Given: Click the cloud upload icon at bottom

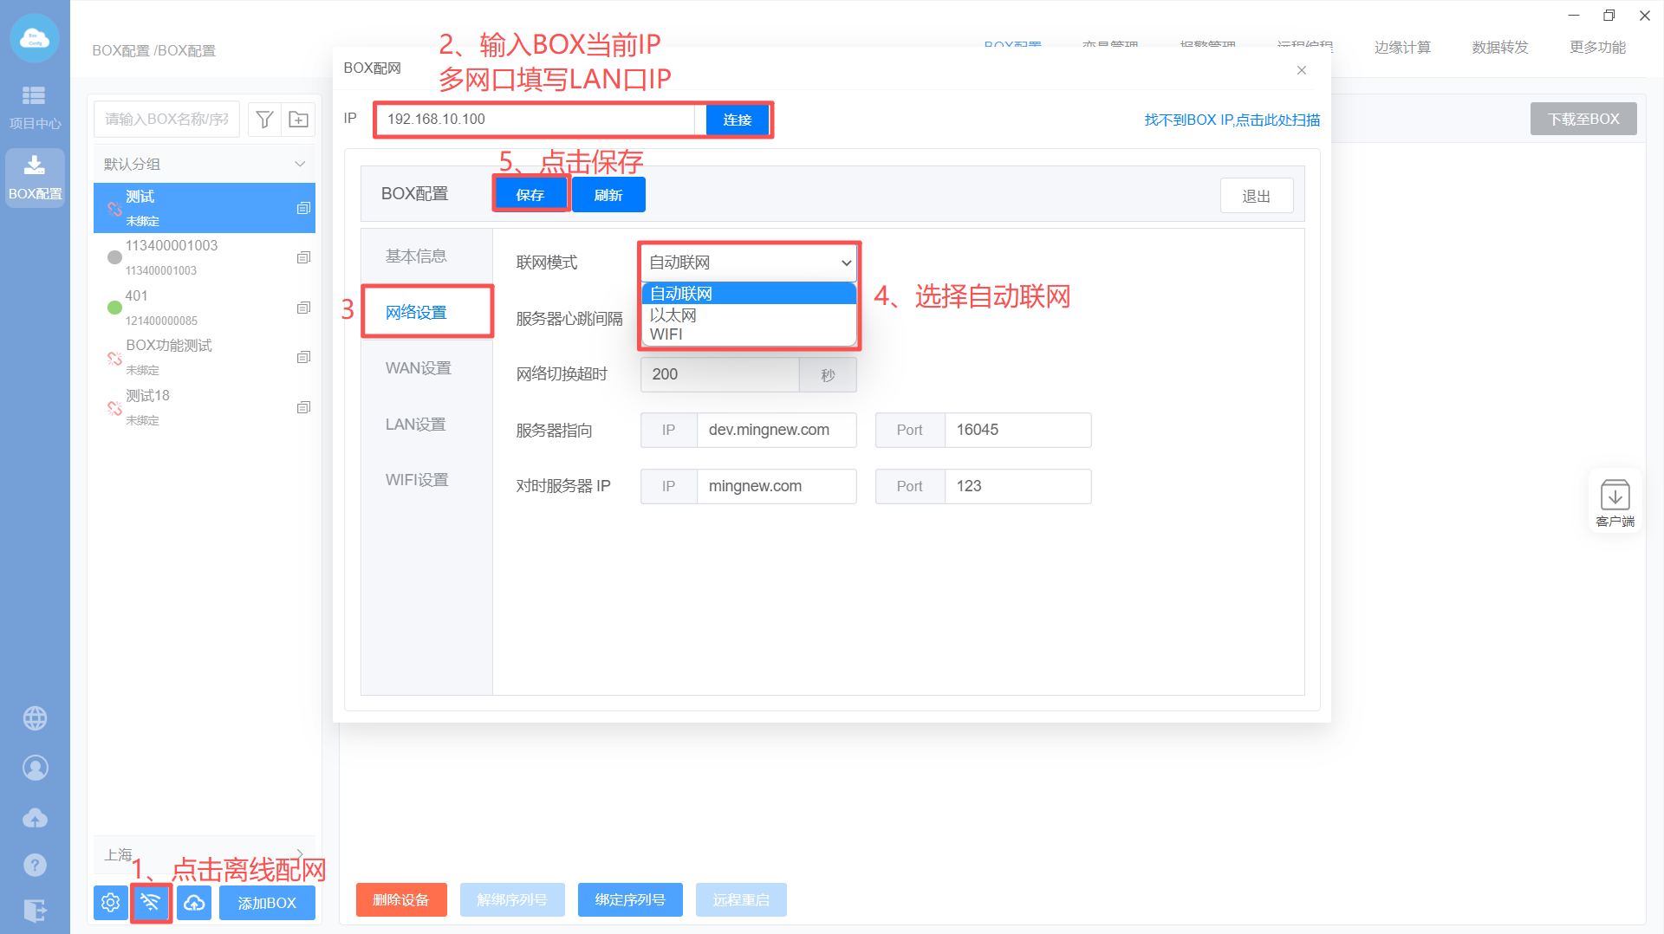Looking at the screenshot, I should pyautogui.click(x=194, y=903).
